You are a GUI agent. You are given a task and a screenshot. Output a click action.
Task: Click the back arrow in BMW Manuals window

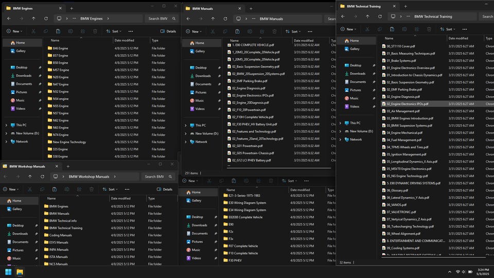point(188,19)
